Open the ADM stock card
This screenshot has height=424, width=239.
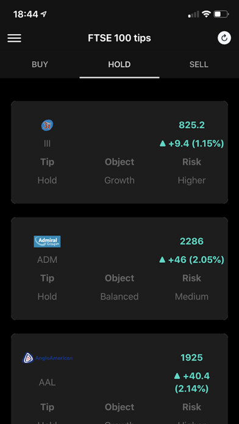pyautogui.click(x=120, y=269)
